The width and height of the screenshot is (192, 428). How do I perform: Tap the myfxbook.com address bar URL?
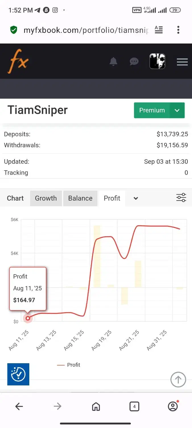[85, 30]
